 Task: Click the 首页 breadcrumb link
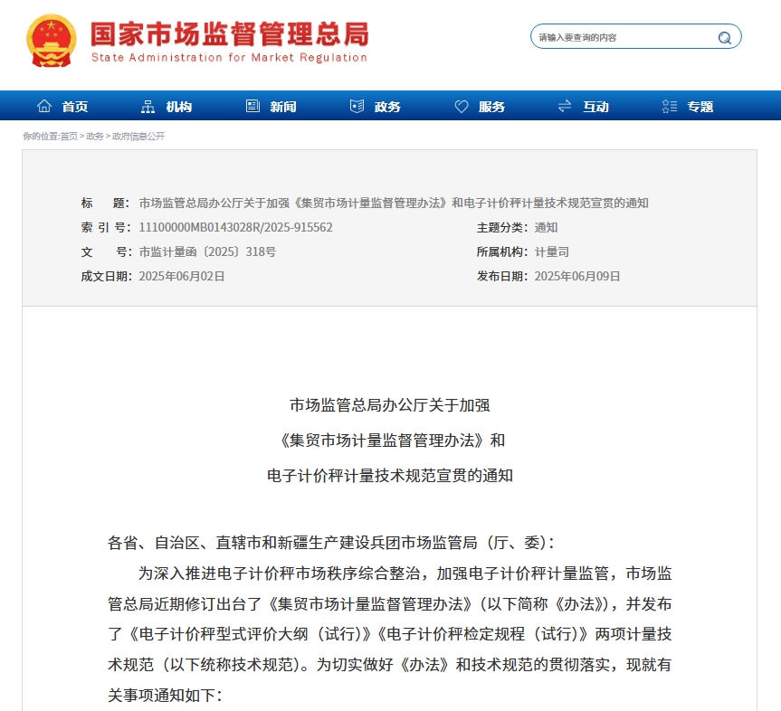point(69,137)
